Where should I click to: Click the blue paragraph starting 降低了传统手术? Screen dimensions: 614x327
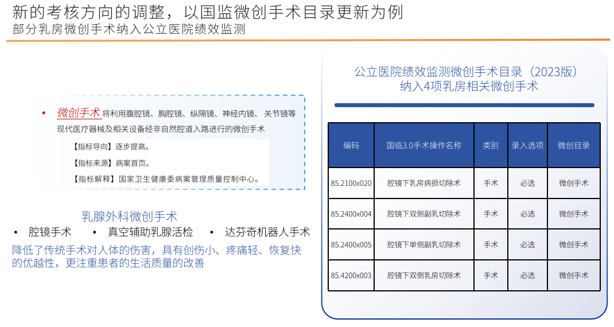[157, 256]
